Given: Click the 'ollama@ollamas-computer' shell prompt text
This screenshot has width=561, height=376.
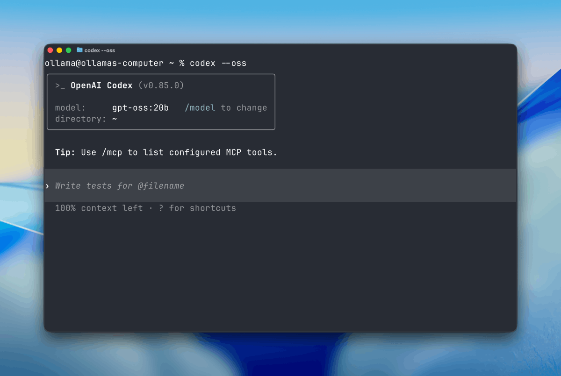Looking at the screenshot, I should (104, 63).
